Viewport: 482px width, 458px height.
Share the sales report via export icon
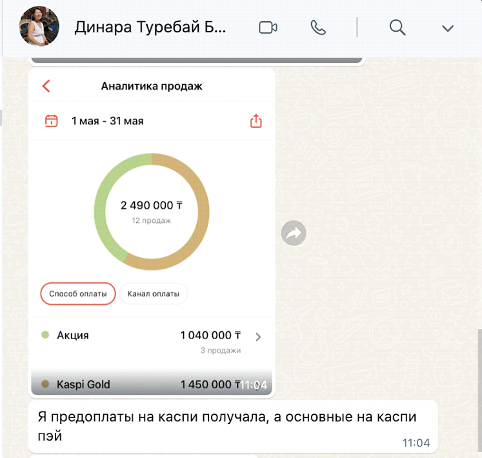coord(256,121)
